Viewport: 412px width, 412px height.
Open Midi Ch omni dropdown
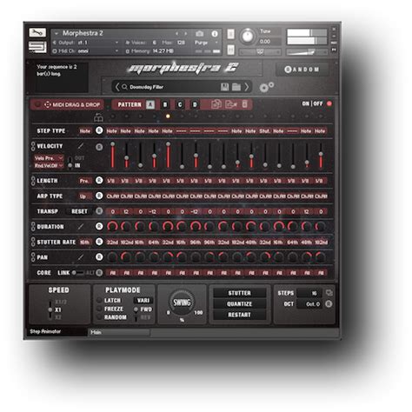[x=86, y=51]
